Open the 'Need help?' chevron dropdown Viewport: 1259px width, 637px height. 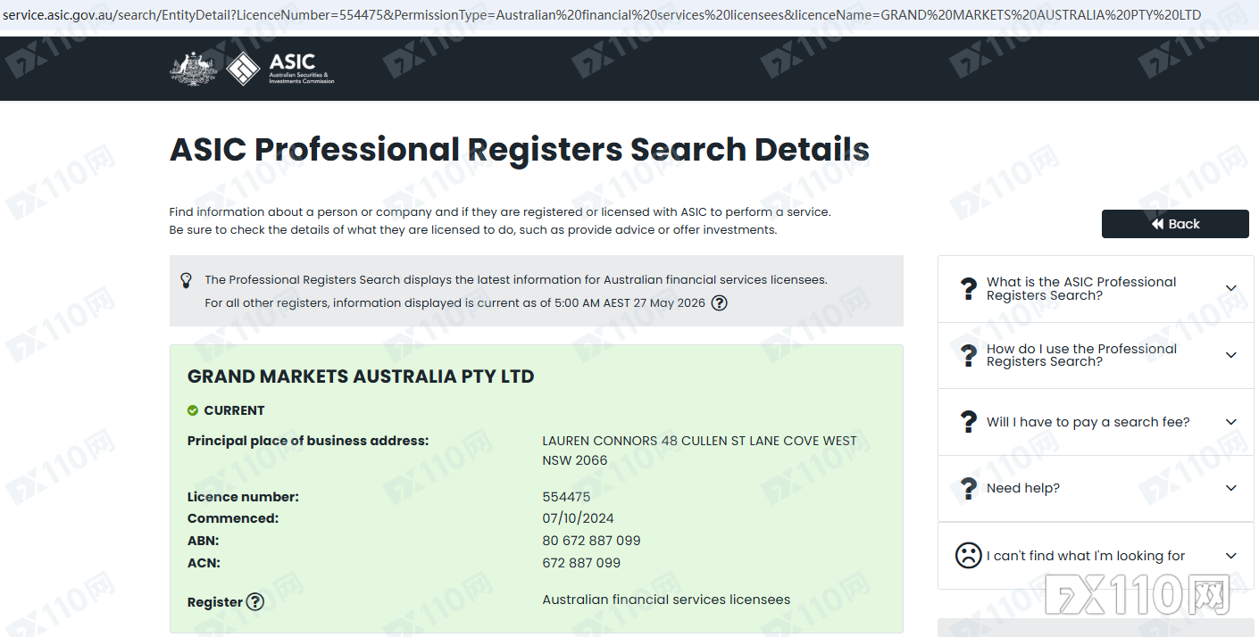pyautogui.click(x=1230, y=488)
